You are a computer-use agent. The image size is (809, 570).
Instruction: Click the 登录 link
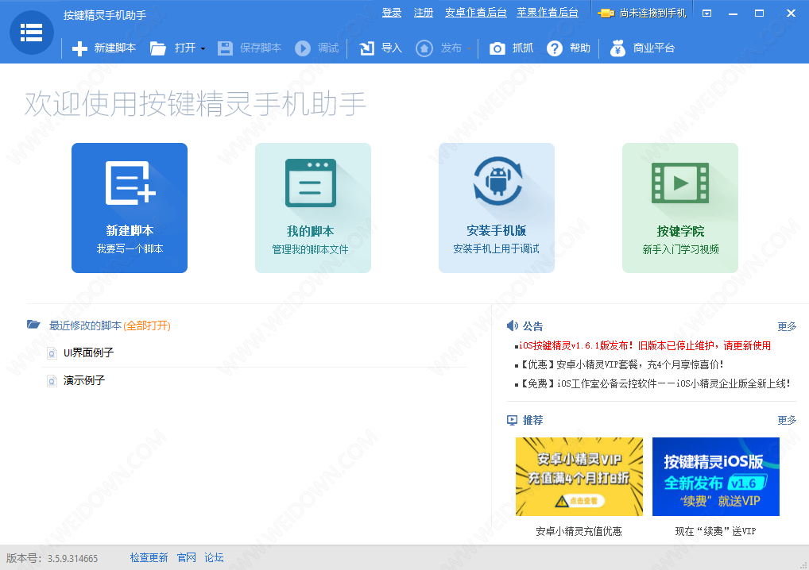coord(392,13)
